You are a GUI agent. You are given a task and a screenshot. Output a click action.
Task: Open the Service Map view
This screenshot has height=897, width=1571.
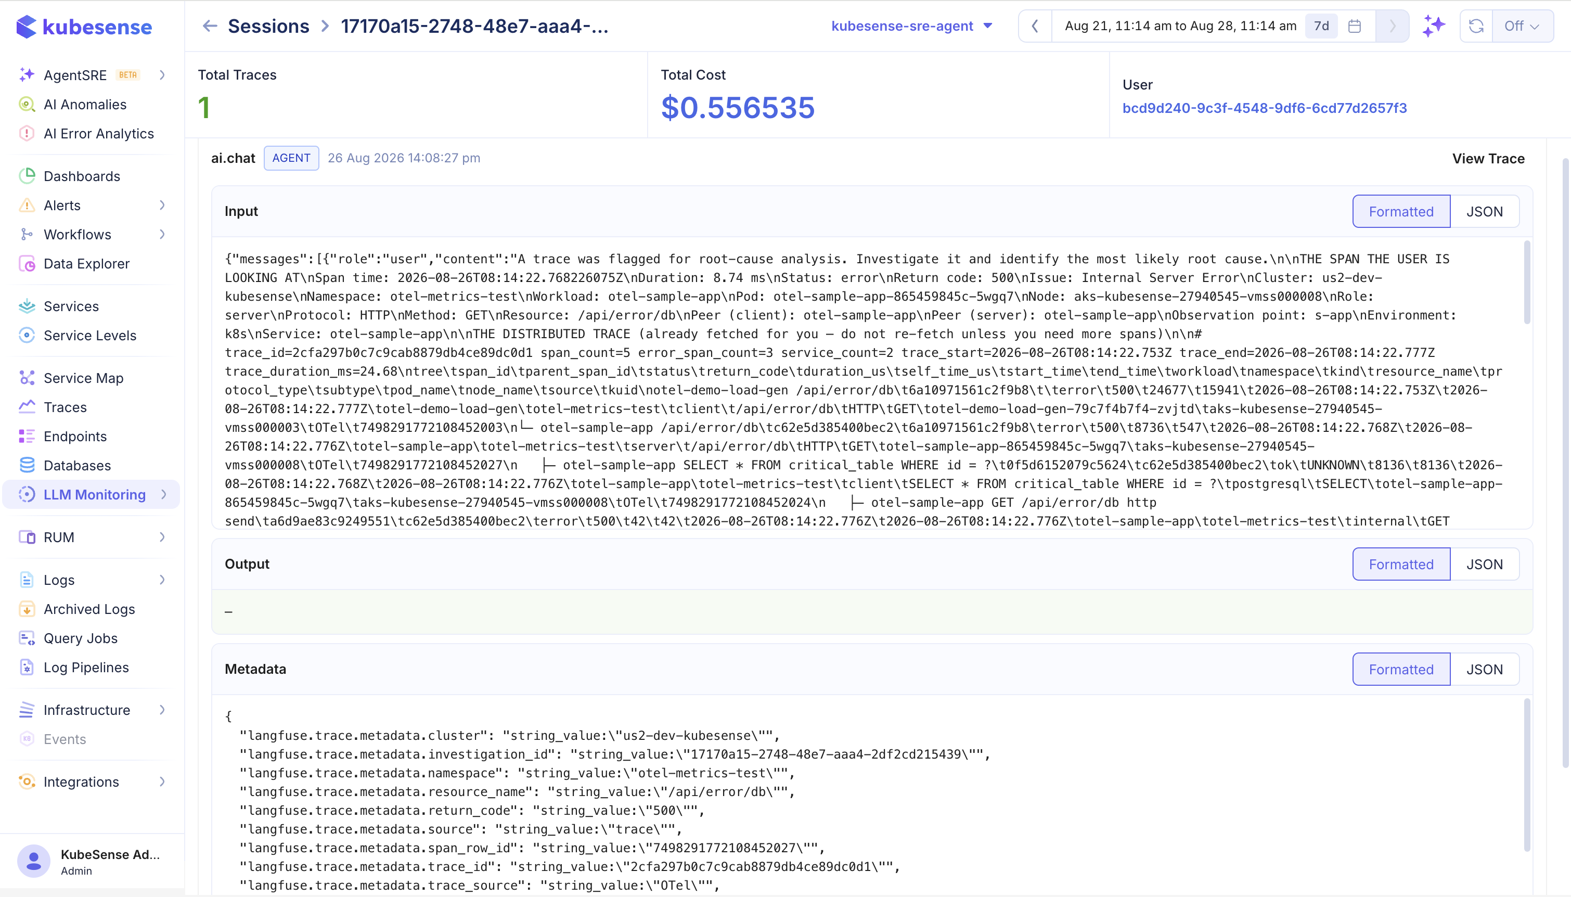83,378
